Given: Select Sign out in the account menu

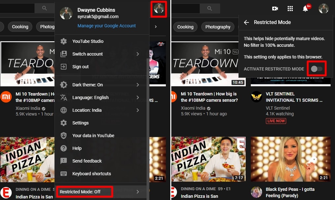Looking at the screenshot, I should click(101, 67).
